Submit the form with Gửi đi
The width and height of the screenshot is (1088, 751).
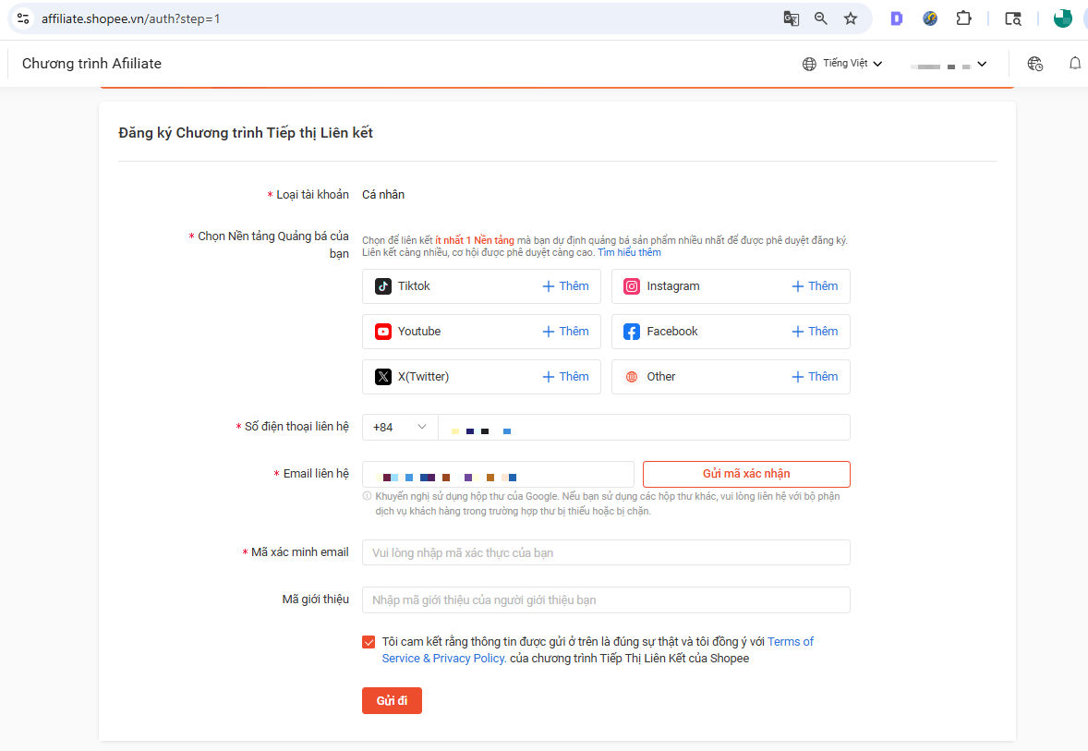point(392,700)
